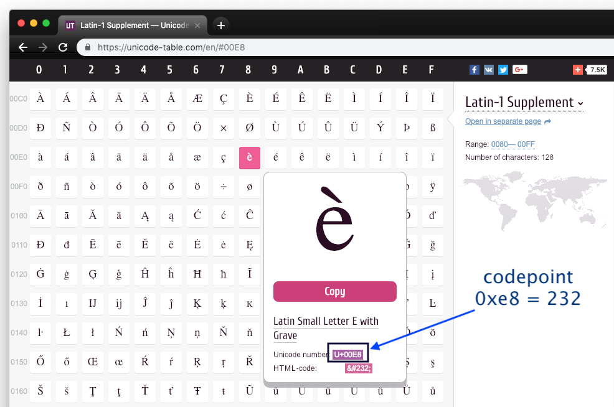Viewport: 614px width, 407px height.
Task: Click the Google+ share icon
Action: 520,70
